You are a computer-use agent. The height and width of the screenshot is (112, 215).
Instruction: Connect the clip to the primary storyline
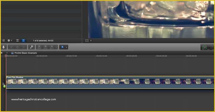(x=39, y=47)
